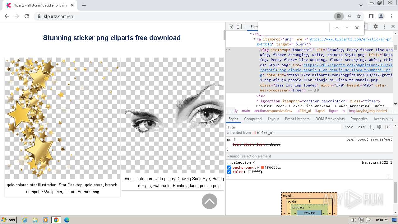Click the browser Back arrow
The width and height of the screenshot is (398, 224).
(x=7, y=16)
